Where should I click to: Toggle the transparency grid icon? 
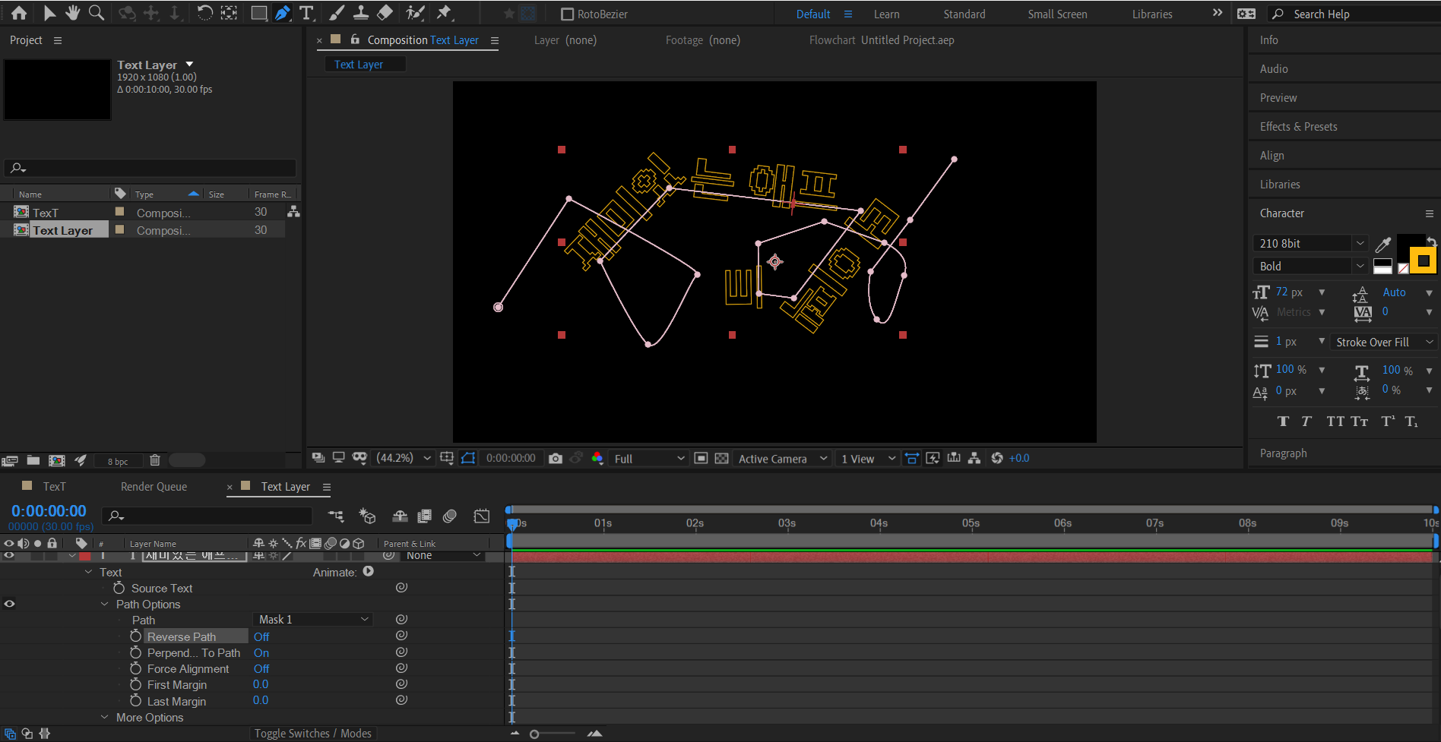click(x=722, y=458)
